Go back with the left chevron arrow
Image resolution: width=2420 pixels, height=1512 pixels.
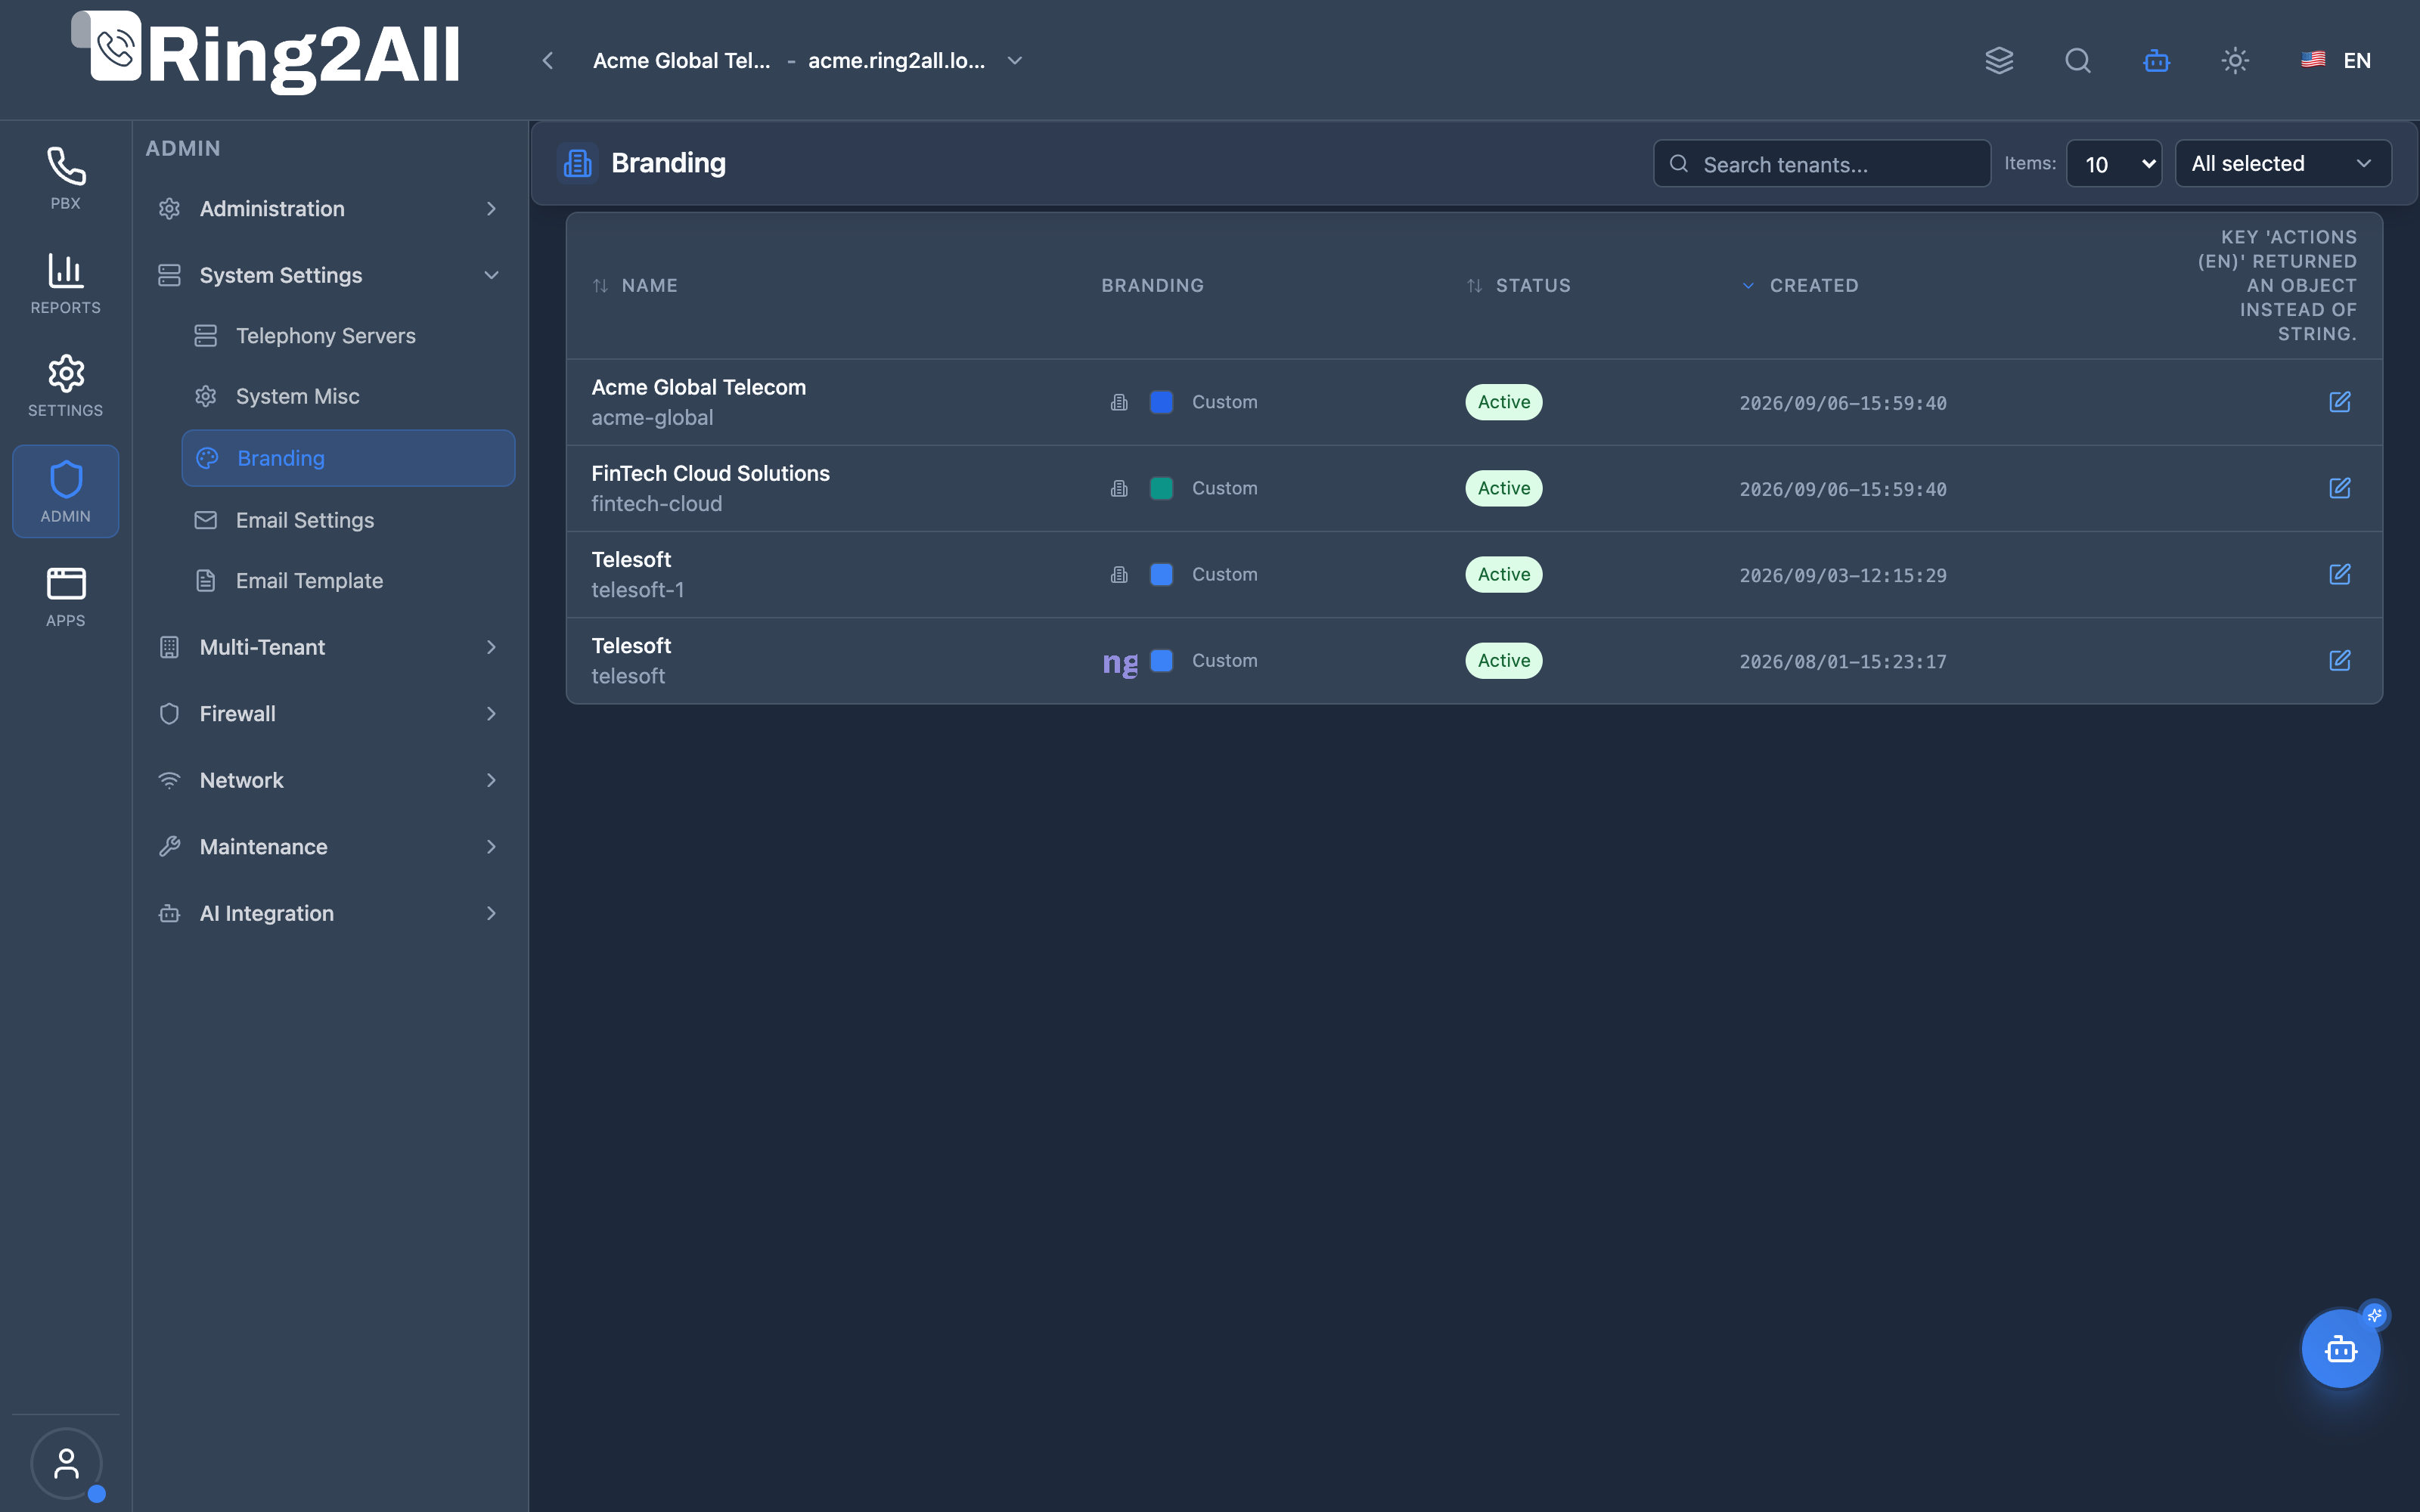click(548, 61)
